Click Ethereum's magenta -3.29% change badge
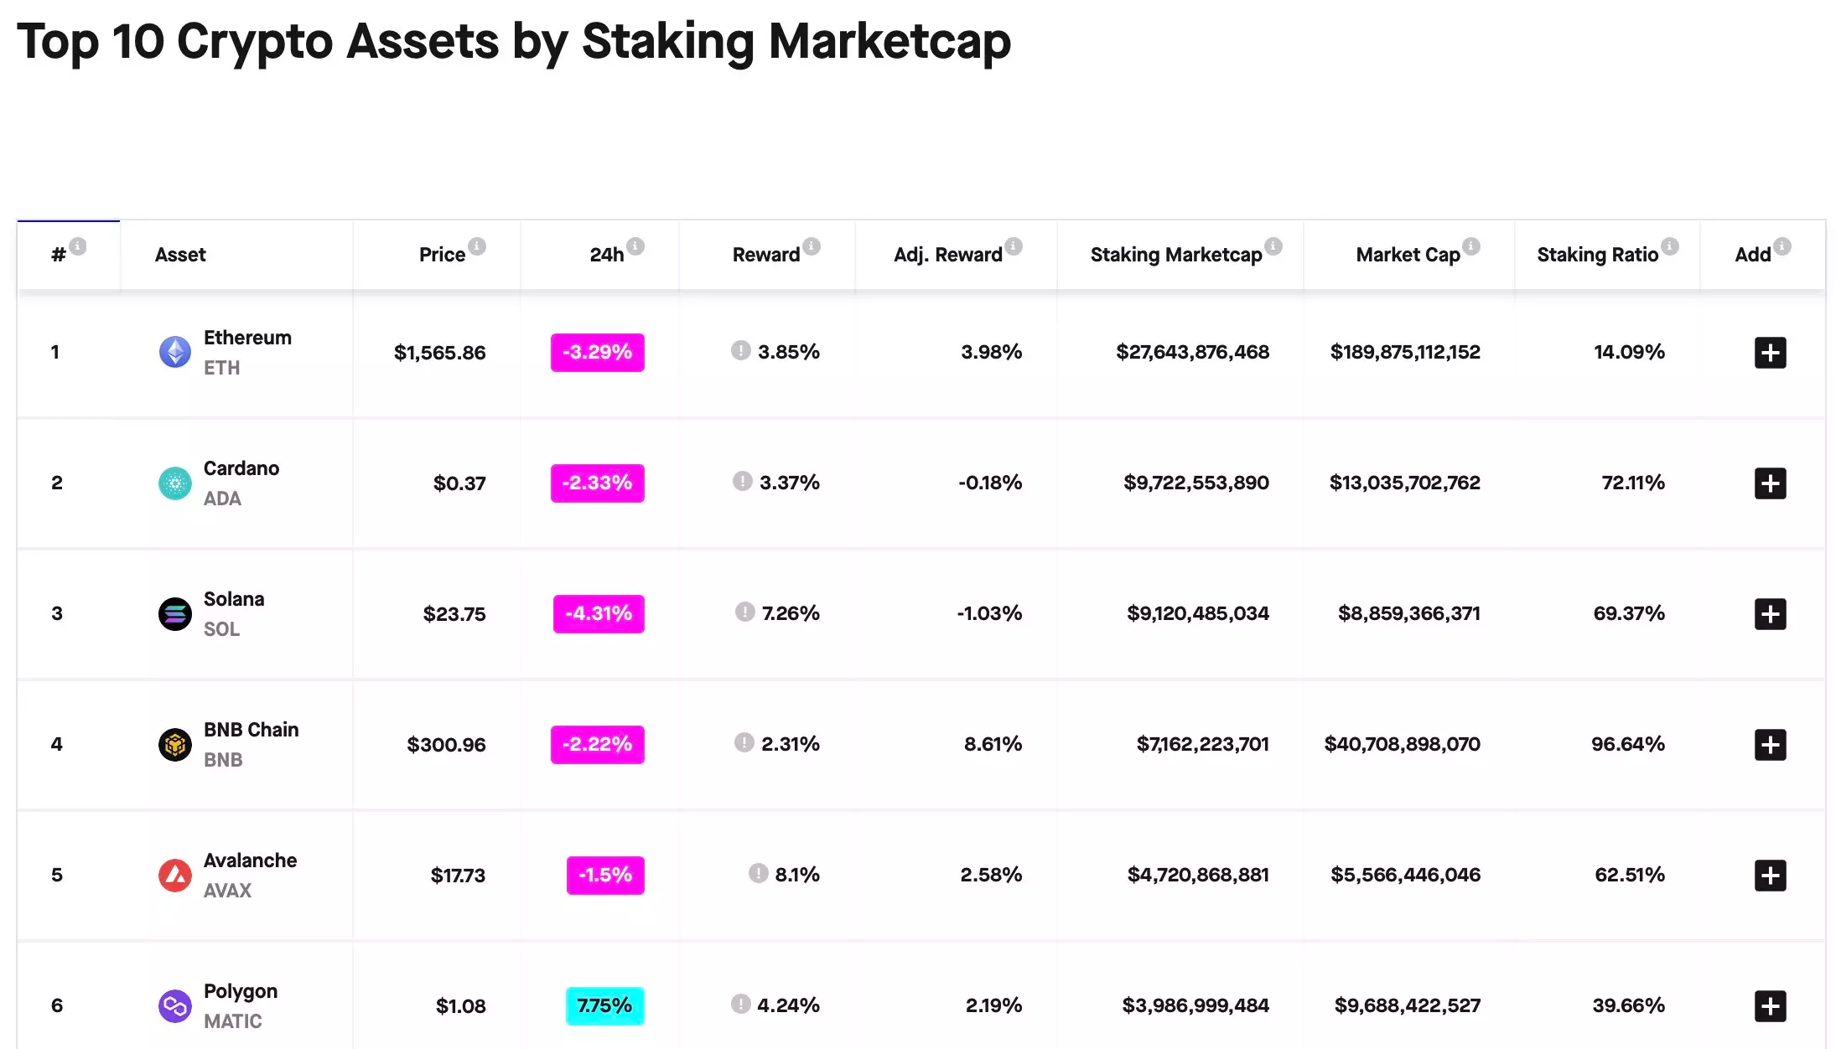The height and width of the screenshot is (1049, 1836). click(597, 352)
